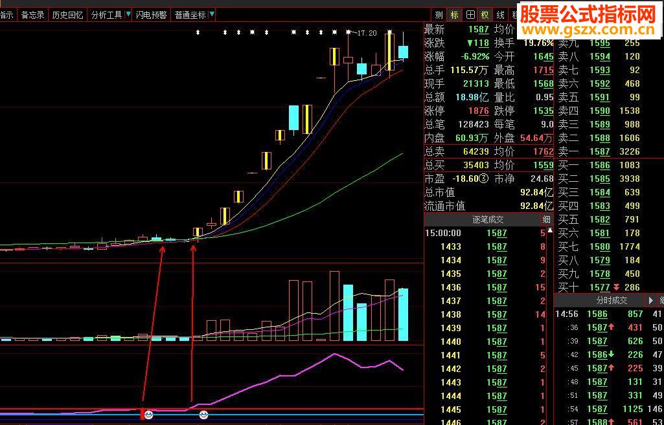Image resolution: width=664 pixels, height=425 pixels.
Task: Open the 历史回忆 history replay
Action: tap(67, 16)
